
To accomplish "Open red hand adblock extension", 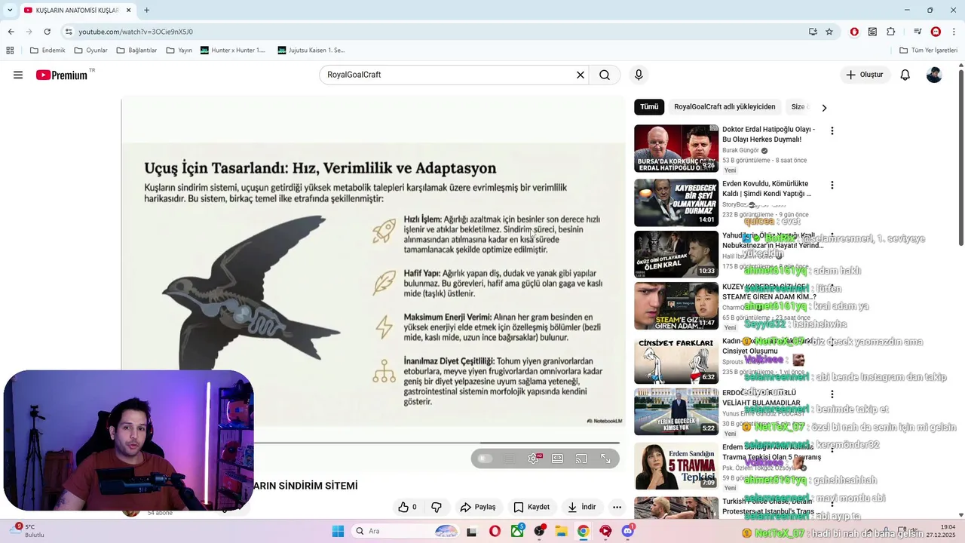I will [x=854, y=32].
